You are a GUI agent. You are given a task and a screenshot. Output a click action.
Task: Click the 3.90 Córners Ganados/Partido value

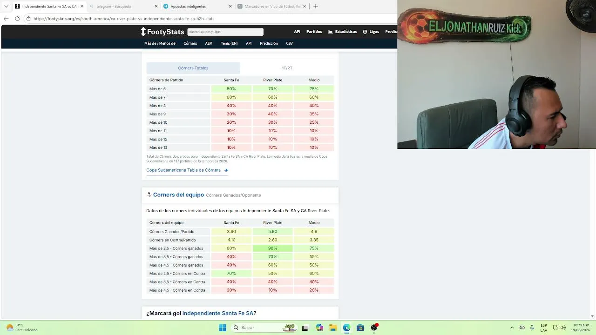(231, 232)
